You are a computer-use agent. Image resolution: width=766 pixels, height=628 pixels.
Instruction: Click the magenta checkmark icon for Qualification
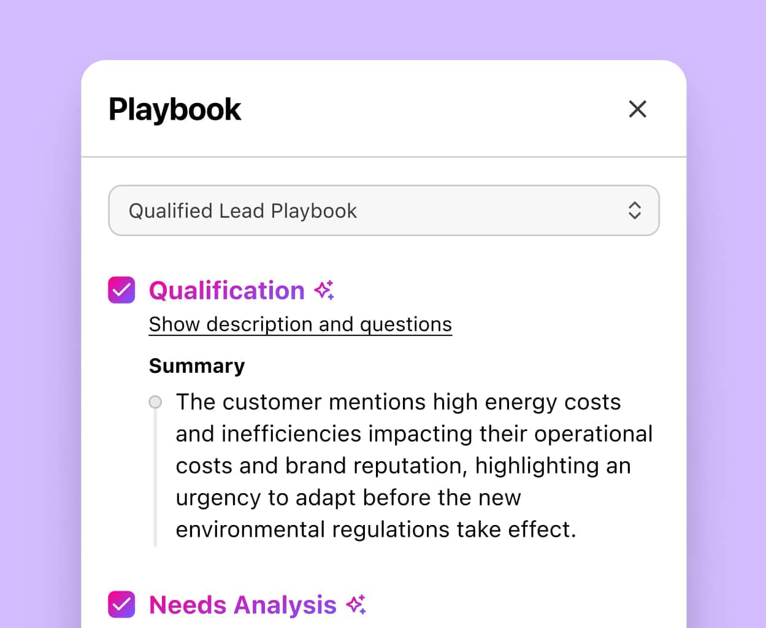(121, 290)
